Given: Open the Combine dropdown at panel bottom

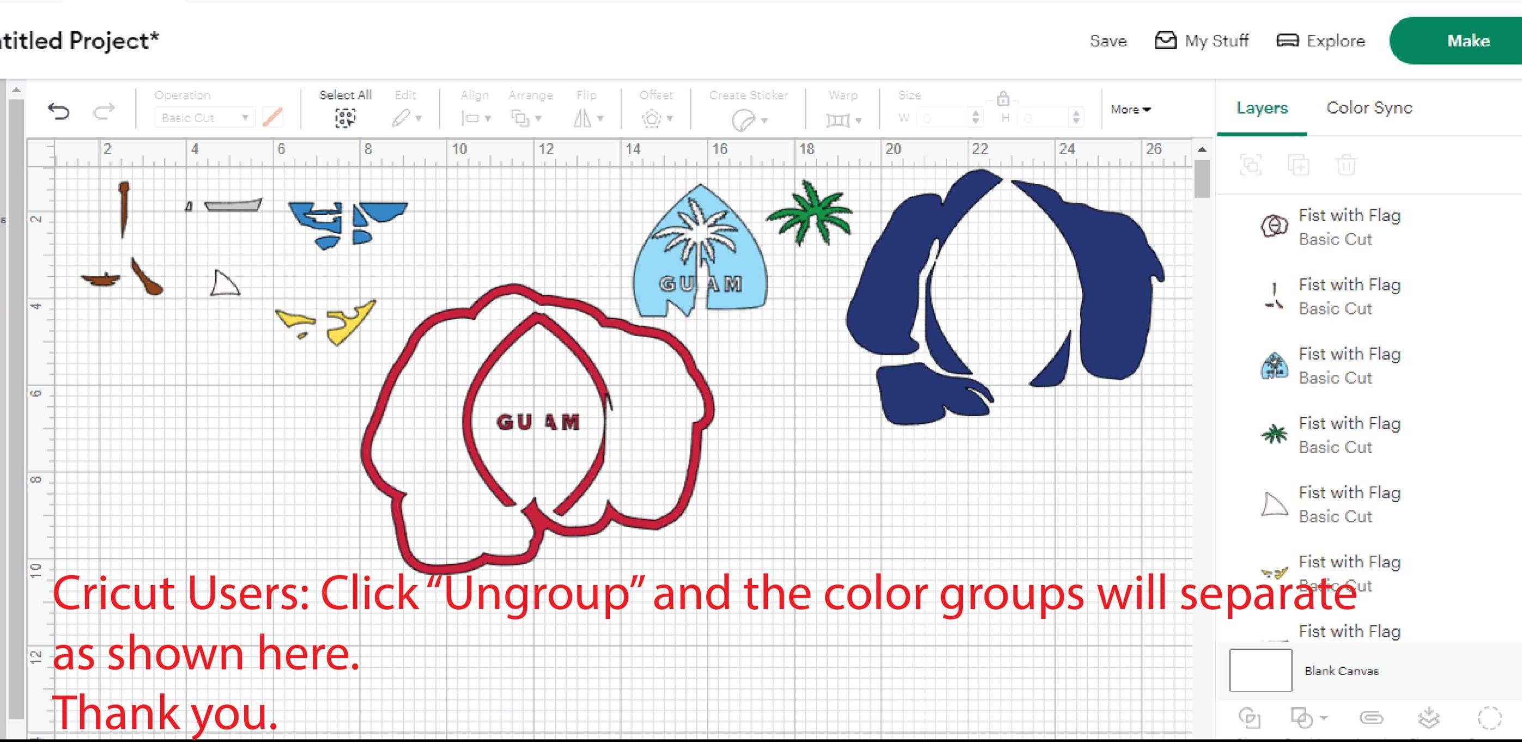Looking at the screenshot, I should tap(1309, 718).
